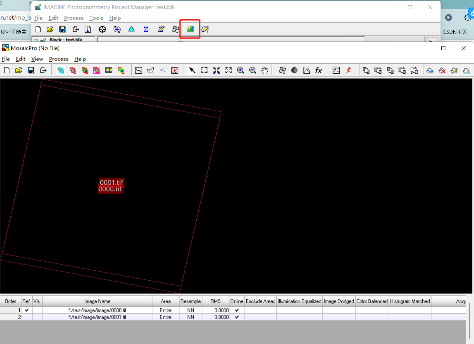Viewport: 474px width, 344px height.
Task: Click New file icon in MosaicPro toolbar
Action: pyautogui.click(x=7, y=70)
